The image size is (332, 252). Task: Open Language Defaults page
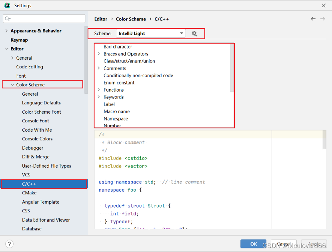pos(41,103)
